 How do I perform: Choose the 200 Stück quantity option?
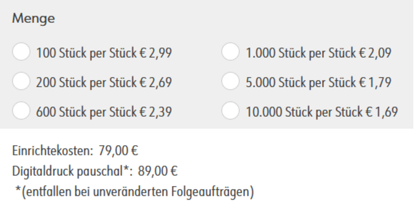click(21, 81)
